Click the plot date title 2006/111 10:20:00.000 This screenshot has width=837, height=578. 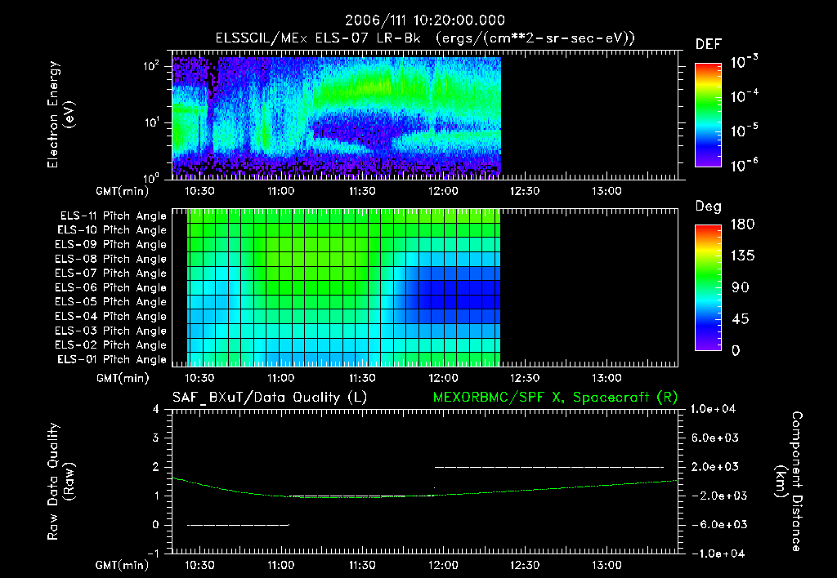point(424,20)
